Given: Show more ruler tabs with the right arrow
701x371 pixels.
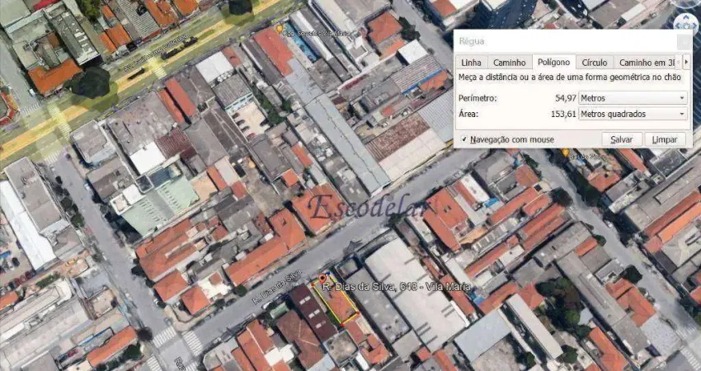Looking at the screenshot, I should click(687, 62).
